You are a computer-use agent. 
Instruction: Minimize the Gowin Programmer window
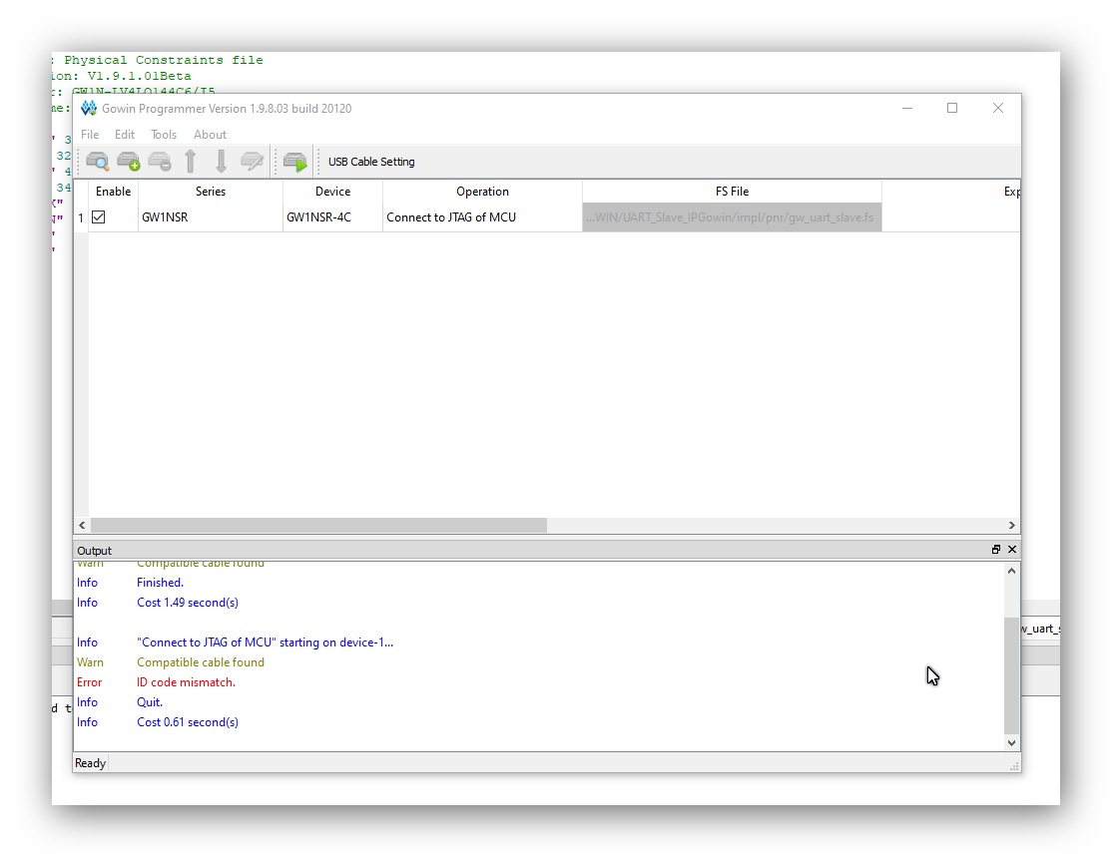pos(907,108)
